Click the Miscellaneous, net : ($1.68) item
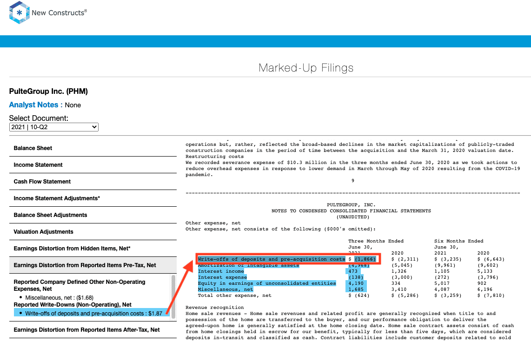 (59, 298)
